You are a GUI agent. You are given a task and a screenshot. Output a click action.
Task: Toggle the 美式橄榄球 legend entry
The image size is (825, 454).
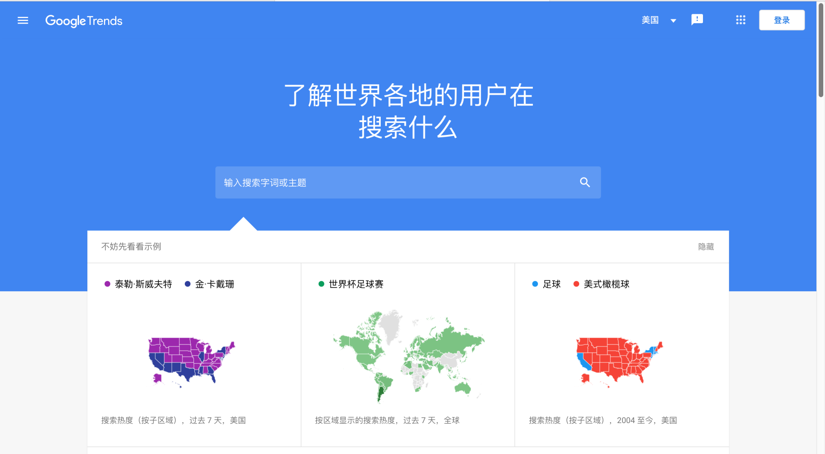pyautogui.click(x=606, y=284)
